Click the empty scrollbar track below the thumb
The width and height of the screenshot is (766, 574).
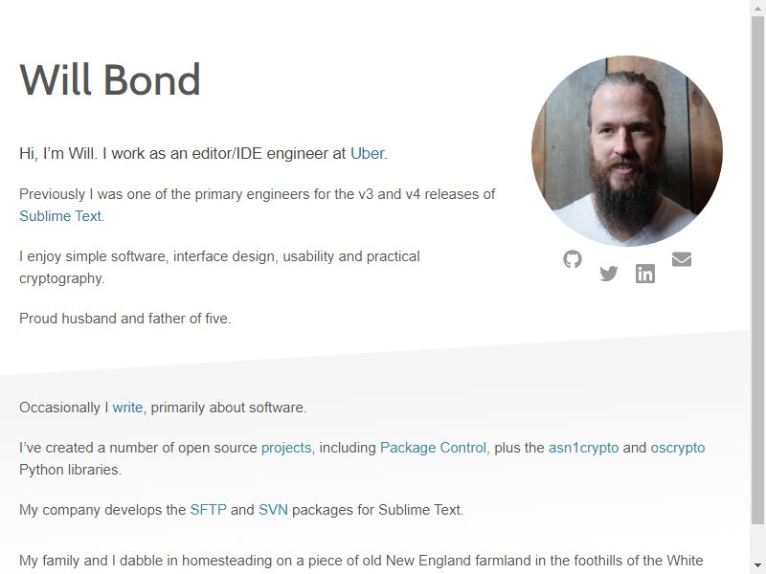pos(757,541)
